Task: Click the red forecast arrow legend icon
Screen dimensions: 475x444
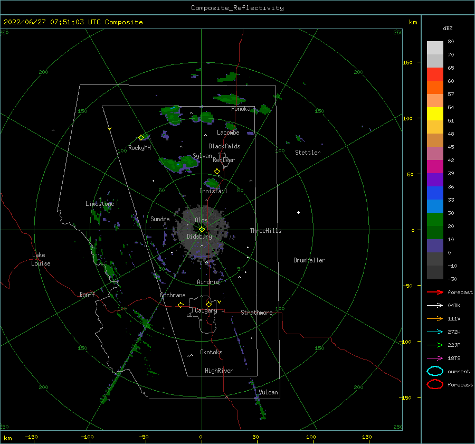Action: [435, 292]
